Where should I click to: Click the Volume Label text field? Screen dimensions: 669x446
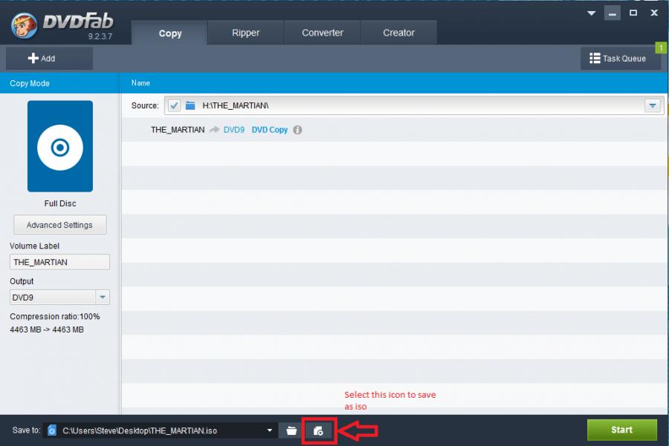(x=59, y=262)
